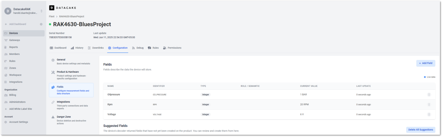
Task: Open the workspace switcher arrows
Action: (x=41, y=11)
